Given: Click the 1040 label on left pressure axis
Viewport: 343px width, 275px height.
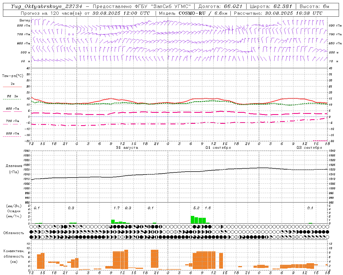Looking at the screenshot, I should coord(27,151).
